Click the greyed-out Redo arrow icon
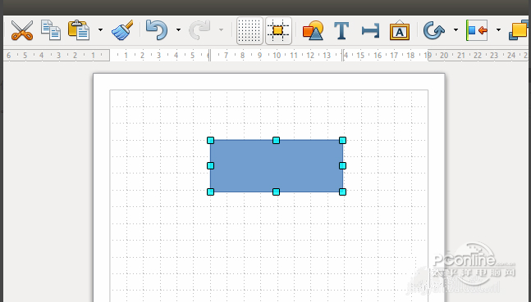The width and height of the screenshot is (531, 302). [x=199, y=30]
